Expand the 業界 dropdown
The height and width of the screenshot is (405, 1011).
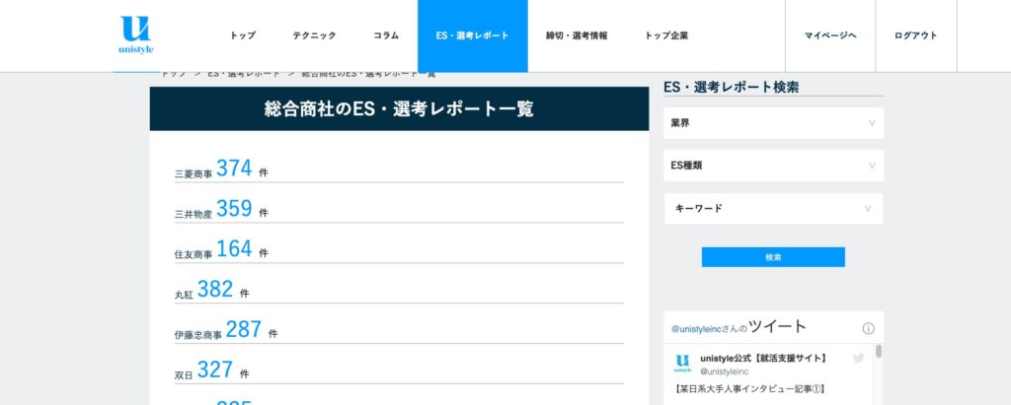tap(773, 123)
